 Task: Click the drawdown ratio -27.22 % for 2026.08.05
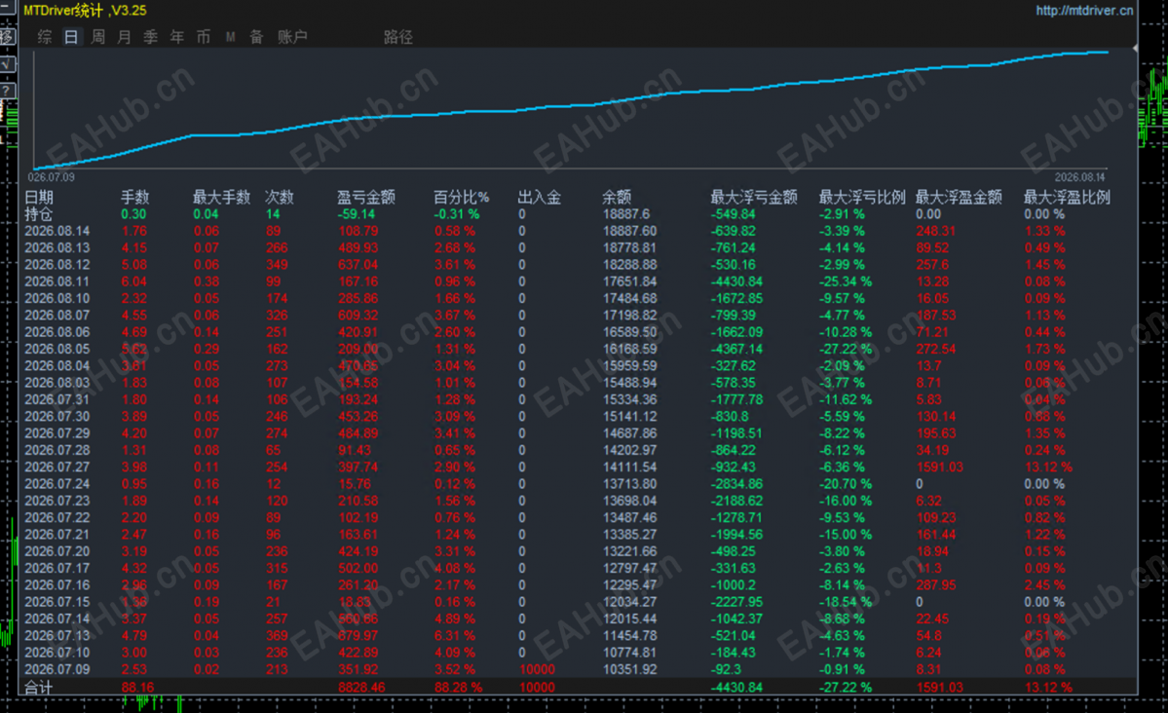(846, 349)
